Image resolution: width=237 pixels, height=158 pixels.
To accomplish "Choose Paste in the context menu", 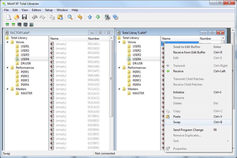I will click(198, 116).
